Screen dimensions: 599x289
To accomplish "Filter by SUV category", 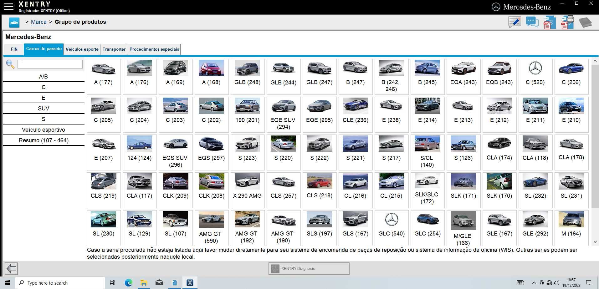I will pyautogui.click(x=44, y=109).
